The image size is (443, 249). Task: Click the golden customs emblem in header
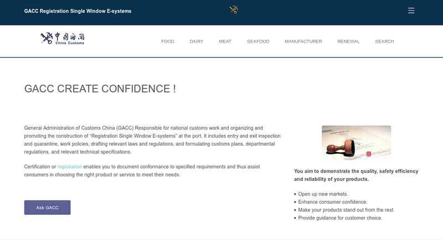tap(233, 10)
